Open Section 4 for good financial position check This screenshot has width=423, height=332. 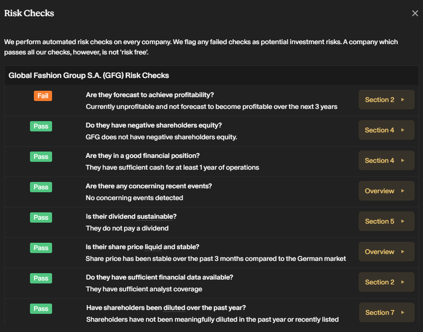coord(386,160)
